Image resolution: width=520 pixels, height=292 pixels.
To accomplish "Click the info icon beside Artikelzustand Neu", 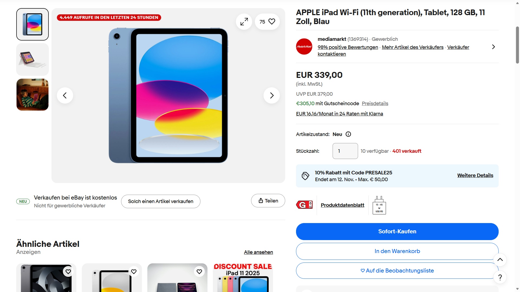I will (348, 134).
